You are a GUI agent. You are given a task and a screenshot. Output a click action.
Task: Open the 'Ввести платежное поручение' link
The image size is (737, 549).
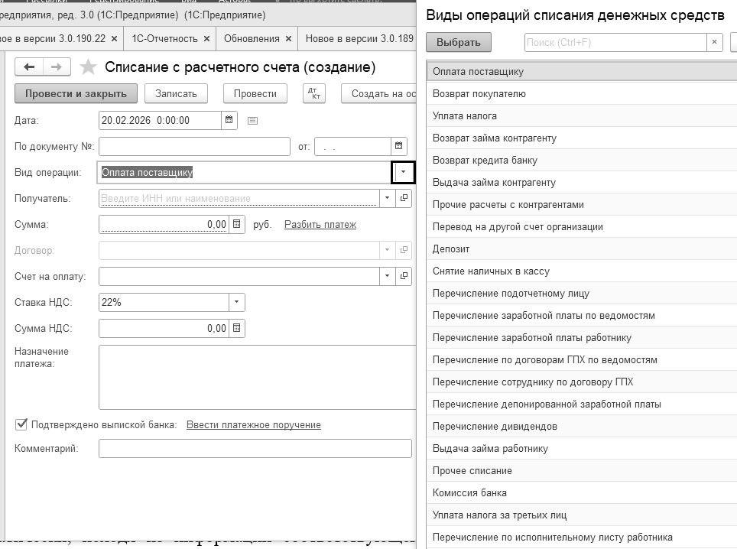(x=253, y=424)
